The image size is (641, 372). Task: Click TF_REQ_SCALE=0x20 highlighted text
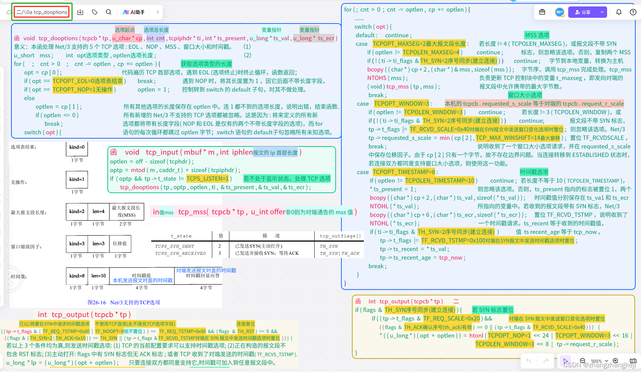tap(452, 319)
